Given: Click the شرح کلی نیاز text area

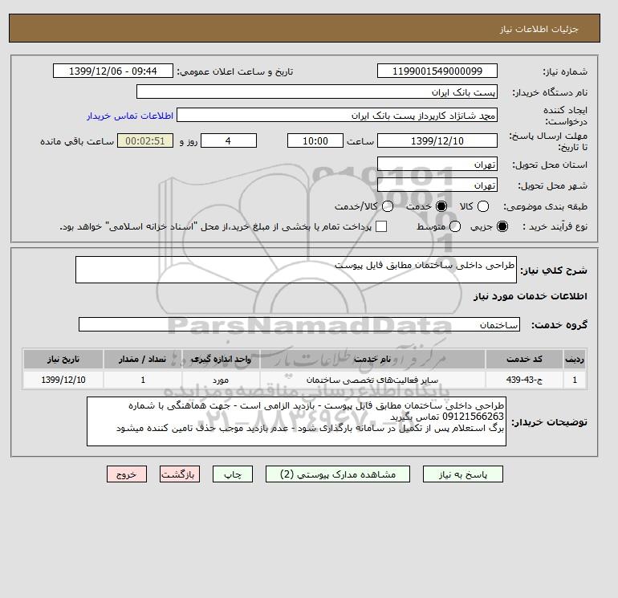Looking at the screenshot, I should [x=296, y=270].
